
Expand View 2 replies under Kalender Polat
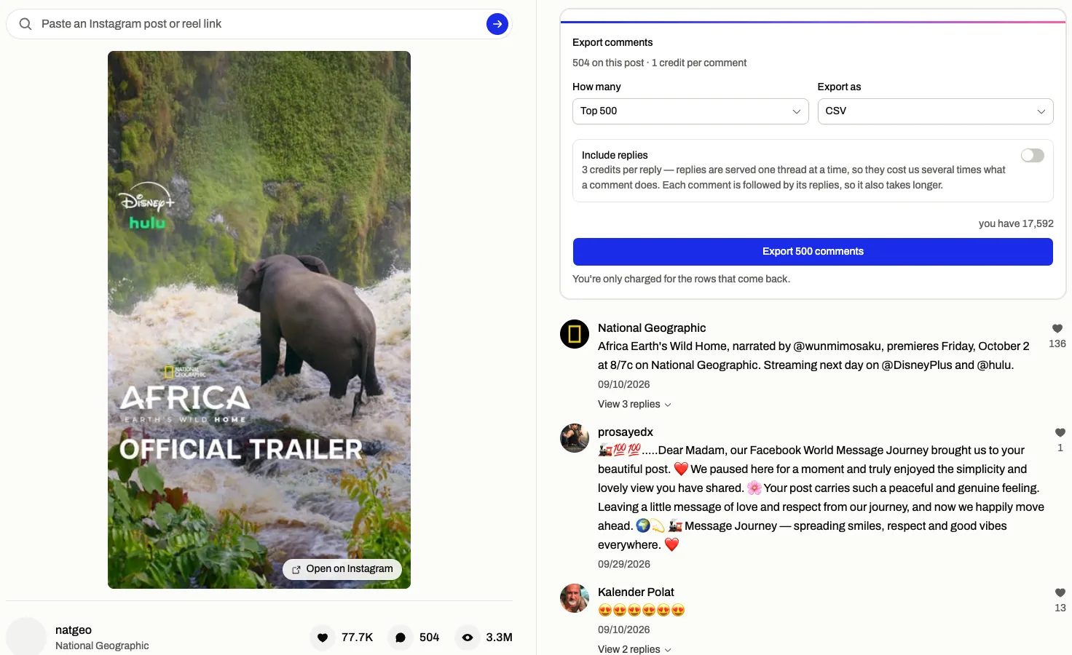(x=634, y=649)
